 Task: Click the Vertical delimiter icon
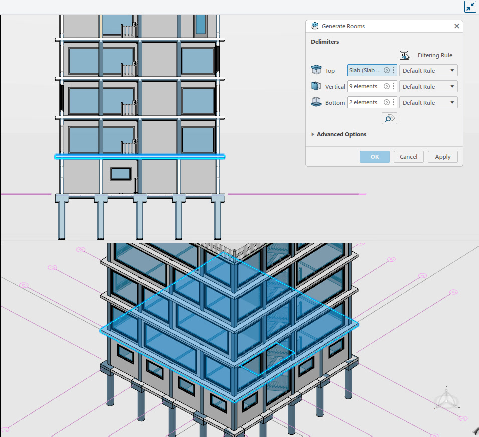(316, 86)
